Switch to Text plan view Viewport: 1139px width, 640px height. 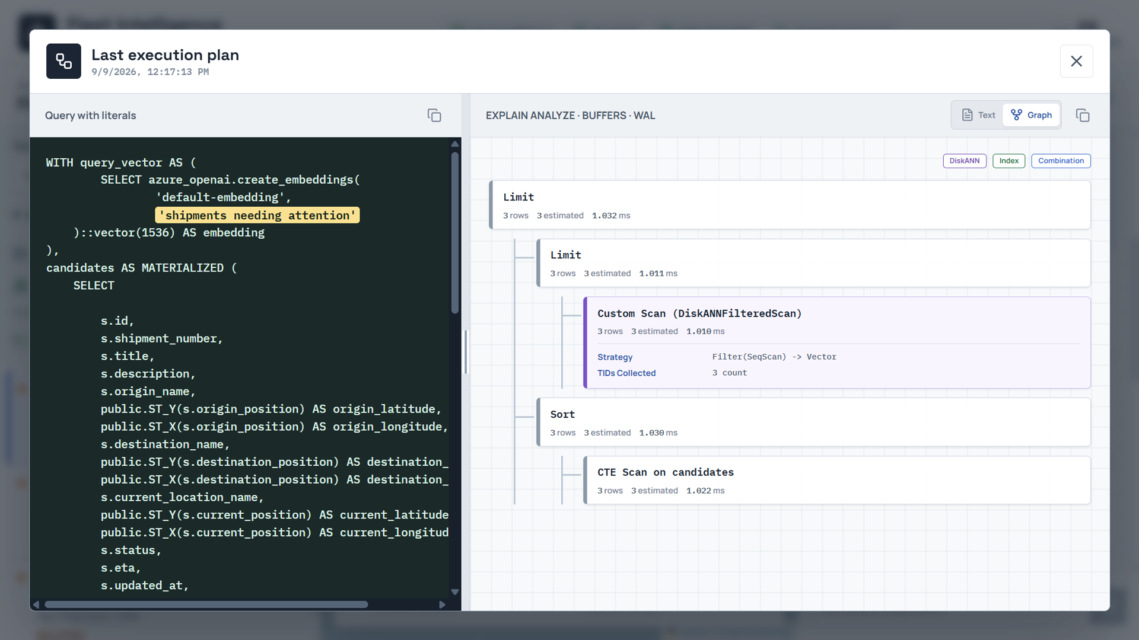click(x=978, y=115)
